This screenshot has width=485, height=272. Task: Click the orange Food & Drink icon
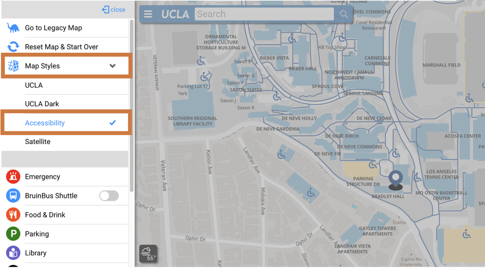[13, 215]
